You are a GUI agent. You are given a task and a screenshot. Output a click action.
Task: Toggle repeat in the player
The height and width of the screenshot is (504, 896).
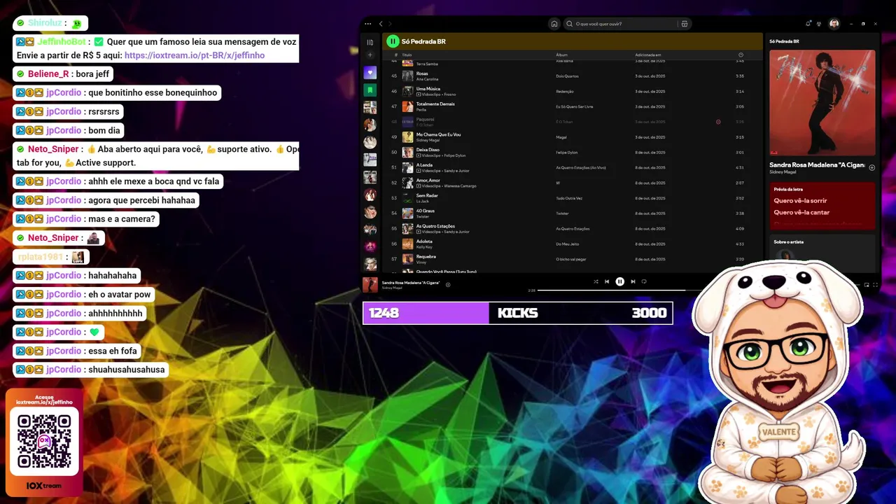644,281
